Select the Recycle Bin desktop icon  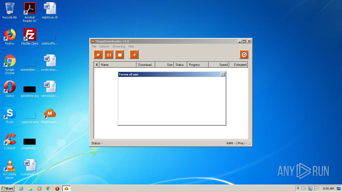[10, 11]
